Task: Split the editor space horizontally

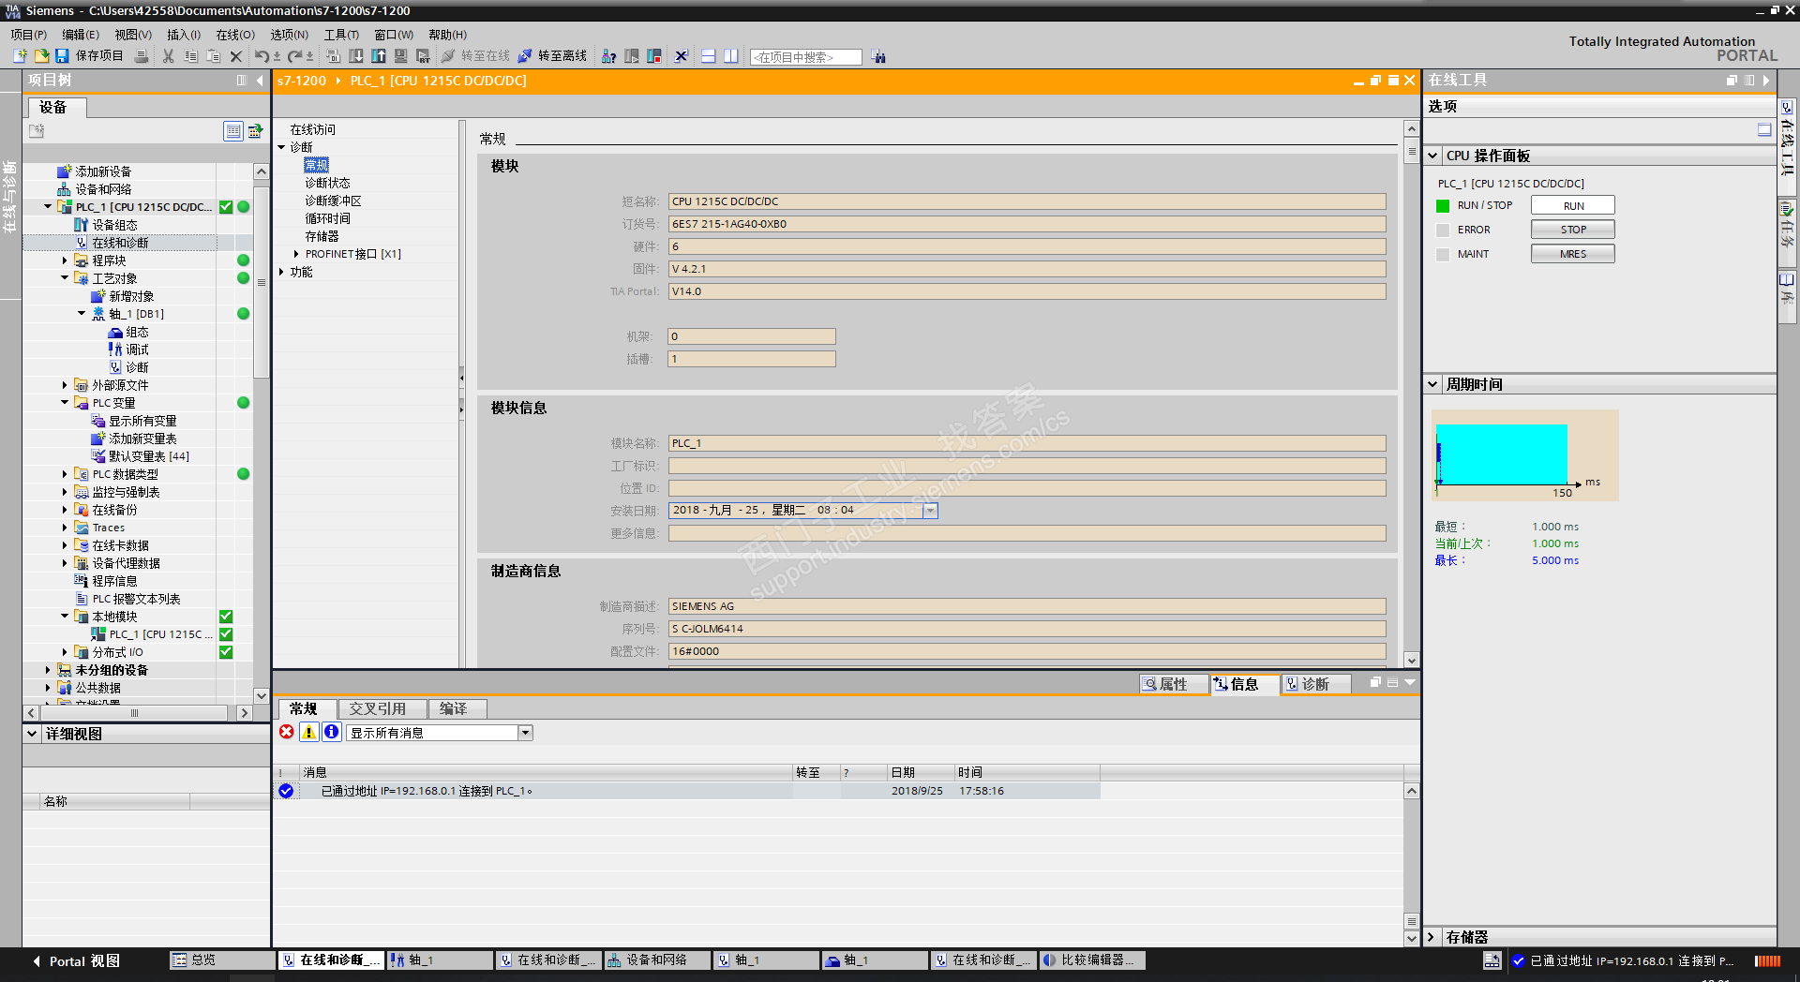Action: coord(709,56)
